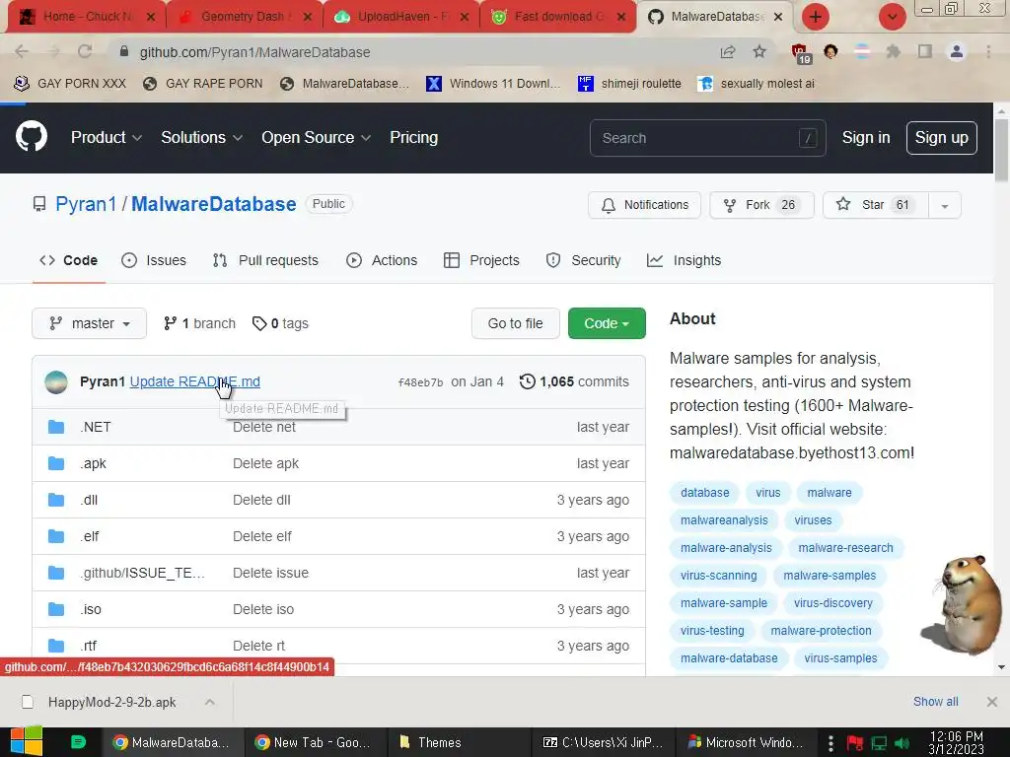Expand the Solutions menu
The height and width of the screenshot is (757, 1010).
(201, 137)
